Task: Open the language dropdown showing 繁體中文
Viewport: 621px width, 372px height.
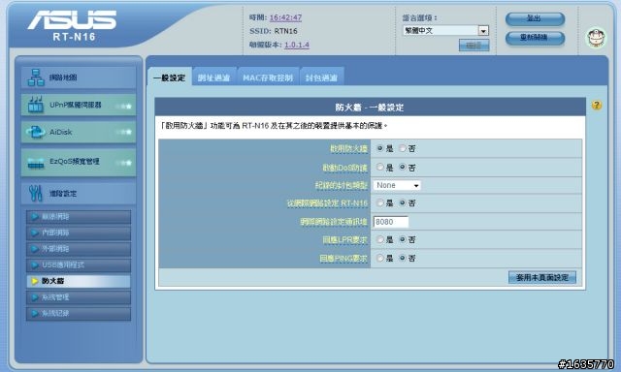Action: [x=445, y=30]
